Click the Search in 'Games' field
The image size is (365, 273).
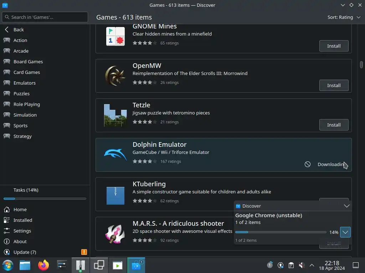coord(45,17)
